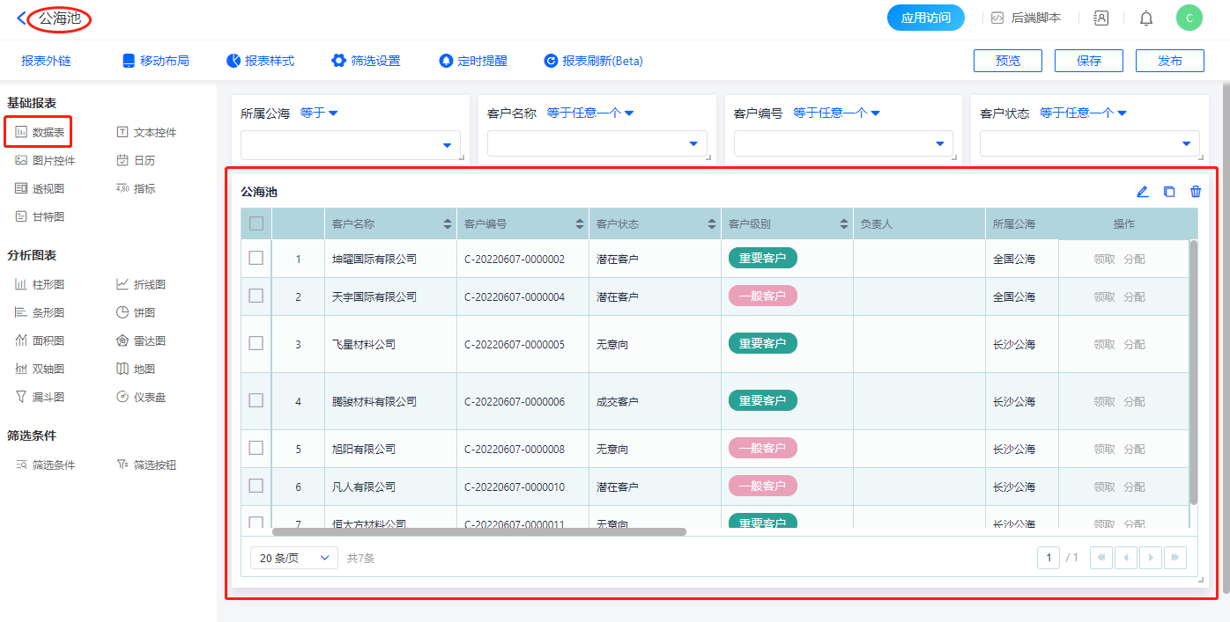
Task: Tick the checkbox for 飞星材料公司 row
Action: pos(256,343)
